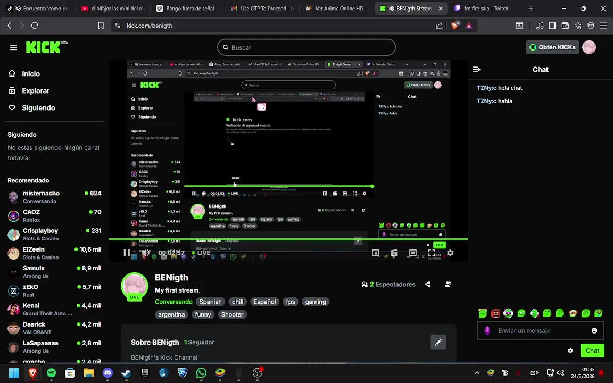Open Brave playlist music note icon
The width and height of the screenshot is (613, 383).
point(540,26)
